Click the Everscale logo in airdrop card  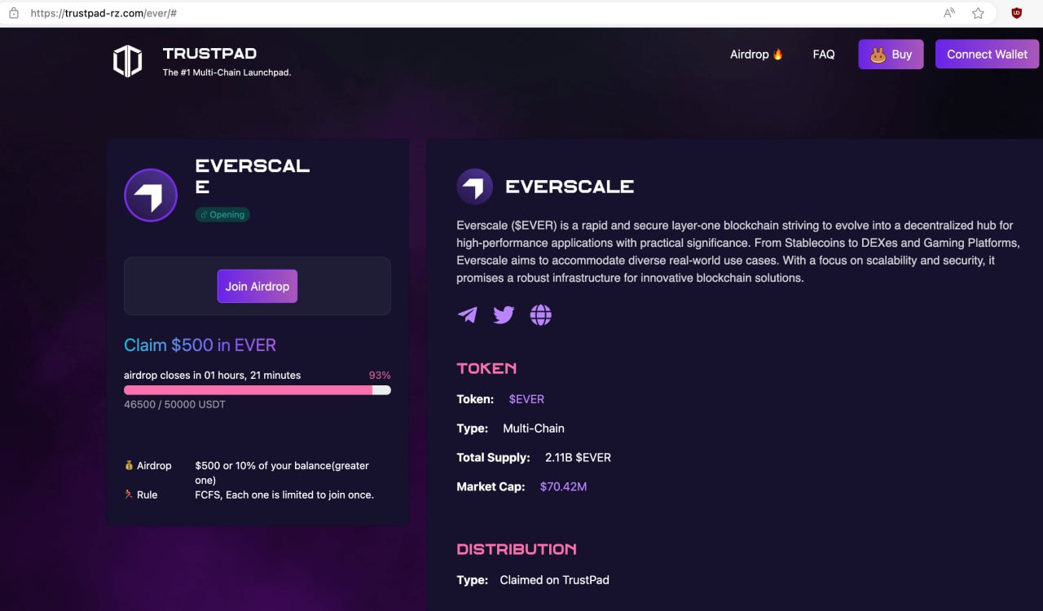coord(151,196)
